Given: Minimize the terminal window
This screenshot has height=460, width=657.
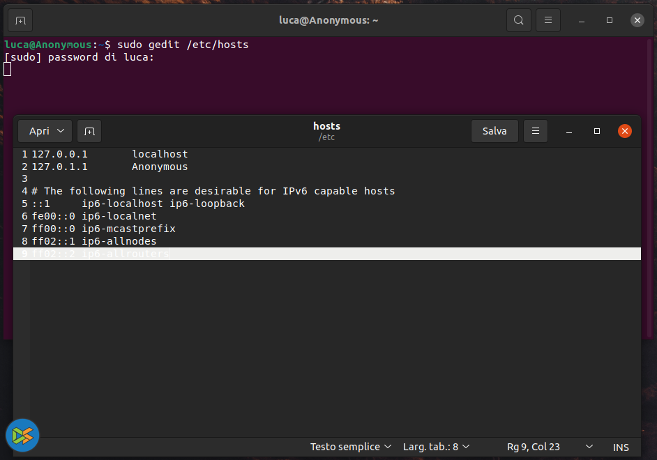Looking at the screenshot, I should [x=582, y=20].
